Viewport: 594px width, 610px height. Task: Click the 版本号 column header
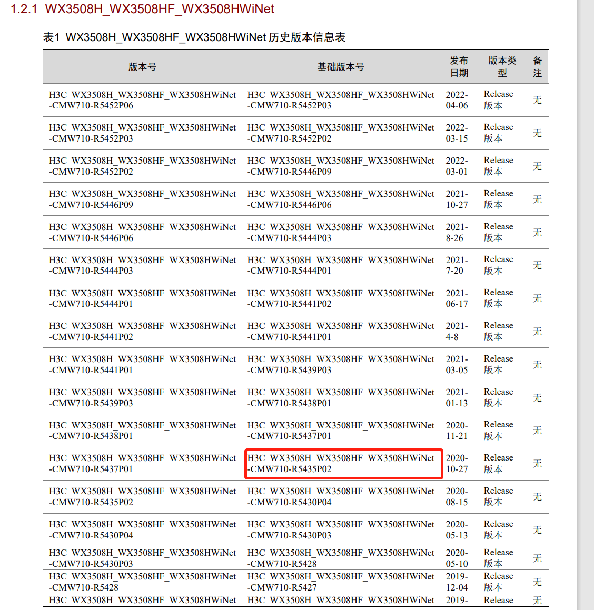point(143,67)
